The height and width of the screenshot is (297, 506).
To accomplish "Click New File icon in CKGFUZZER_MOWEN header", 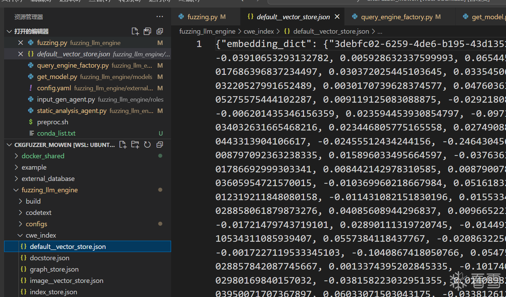I will [x=123, y=145].
